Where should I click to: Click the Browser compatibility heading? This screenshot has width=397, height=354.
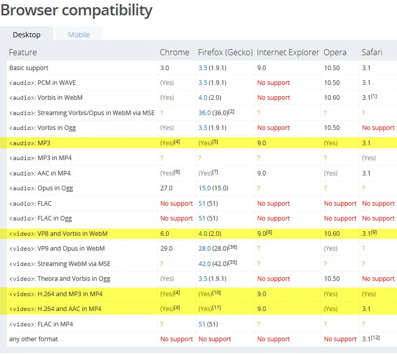(x=76, y=11)
